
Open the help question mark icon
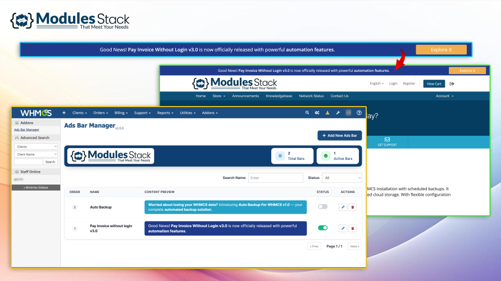[359, 113]
